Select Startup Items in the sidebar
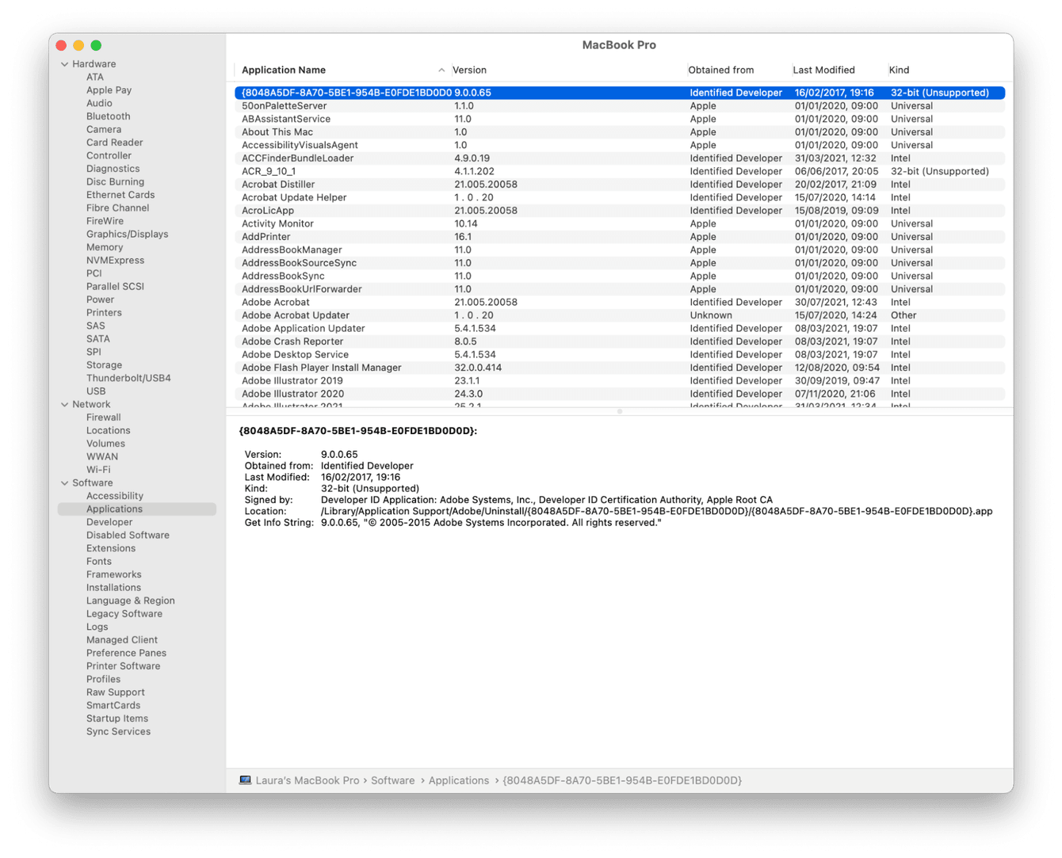 [117, 719]
